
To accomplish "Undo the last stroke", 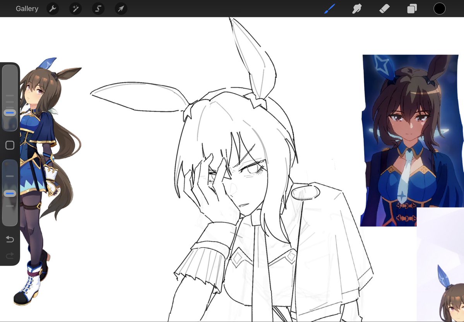I will coord(10,239).
